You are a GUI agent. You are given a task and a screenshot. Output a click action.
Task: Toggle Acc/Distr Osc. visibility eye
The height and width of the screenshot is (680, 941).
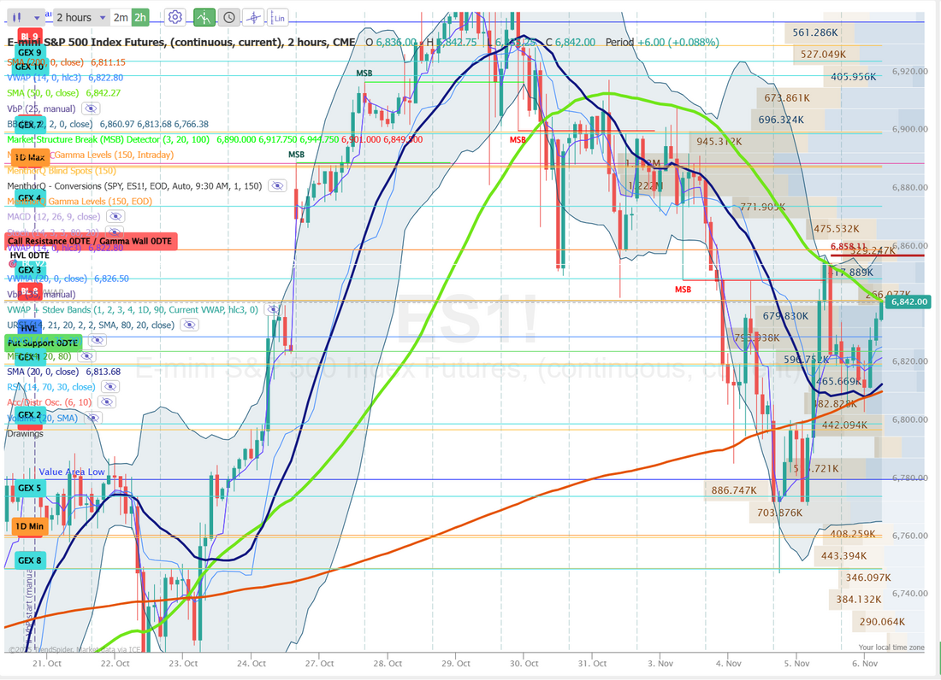click(108, 402)
